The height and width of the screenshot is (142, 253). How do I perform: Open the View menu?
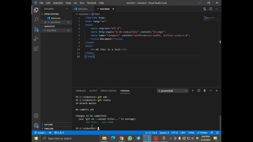68,3
